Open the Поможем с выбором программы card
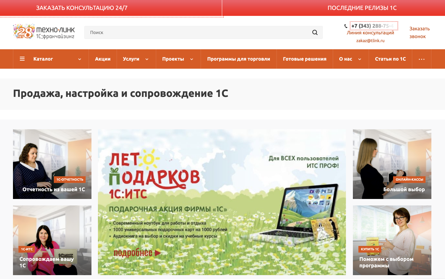Screen dimensions: 445x279 (x=392, y=240)
